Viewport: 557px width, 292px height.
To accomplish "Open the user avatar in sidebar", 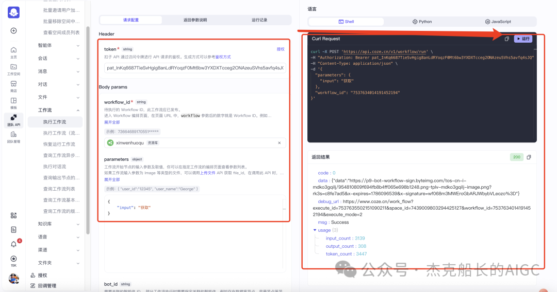I will [x=13, y=279].
